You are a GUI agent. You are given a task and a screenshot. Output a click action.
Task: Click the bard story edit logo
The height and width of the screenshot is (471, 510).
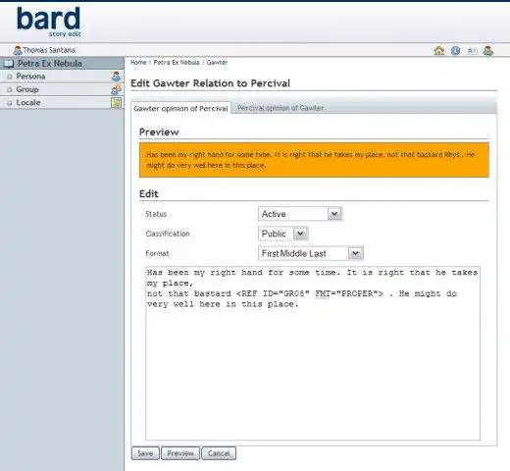pyautogui.click(x=49, y=22)
